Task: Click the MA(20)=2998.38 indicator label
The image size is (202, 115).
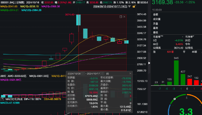Action: (x=51, y=6)
